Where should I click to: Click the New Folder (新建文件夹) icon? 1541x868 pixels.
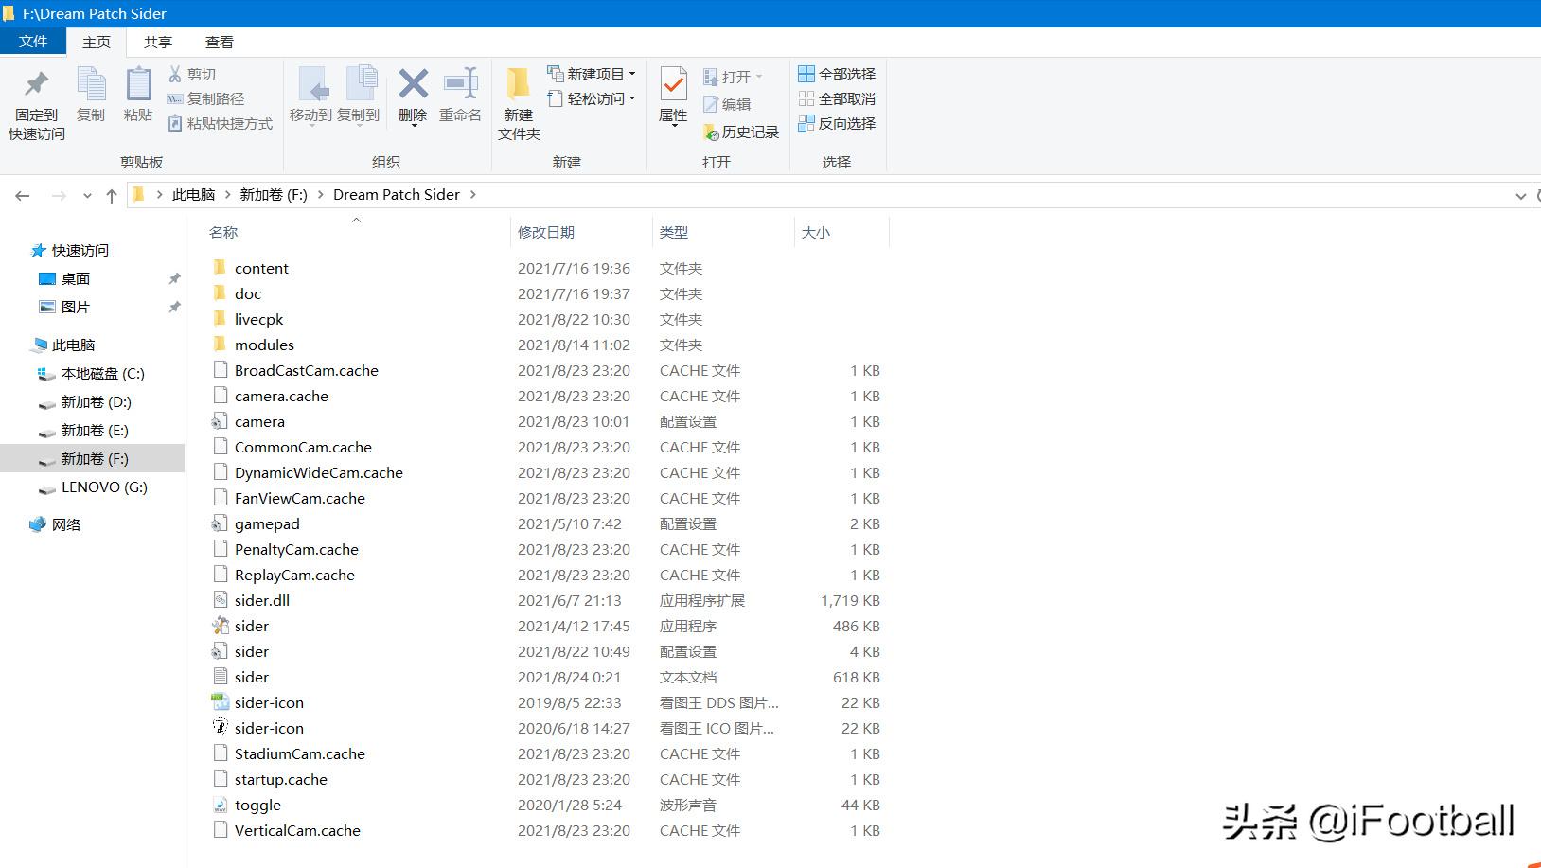518,85
